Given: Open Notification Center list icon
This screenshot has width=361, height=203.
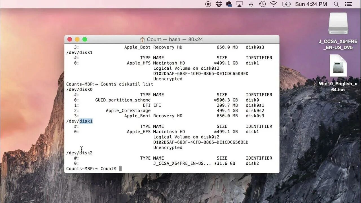Looking at the screenshot, I should coord(349,4).
